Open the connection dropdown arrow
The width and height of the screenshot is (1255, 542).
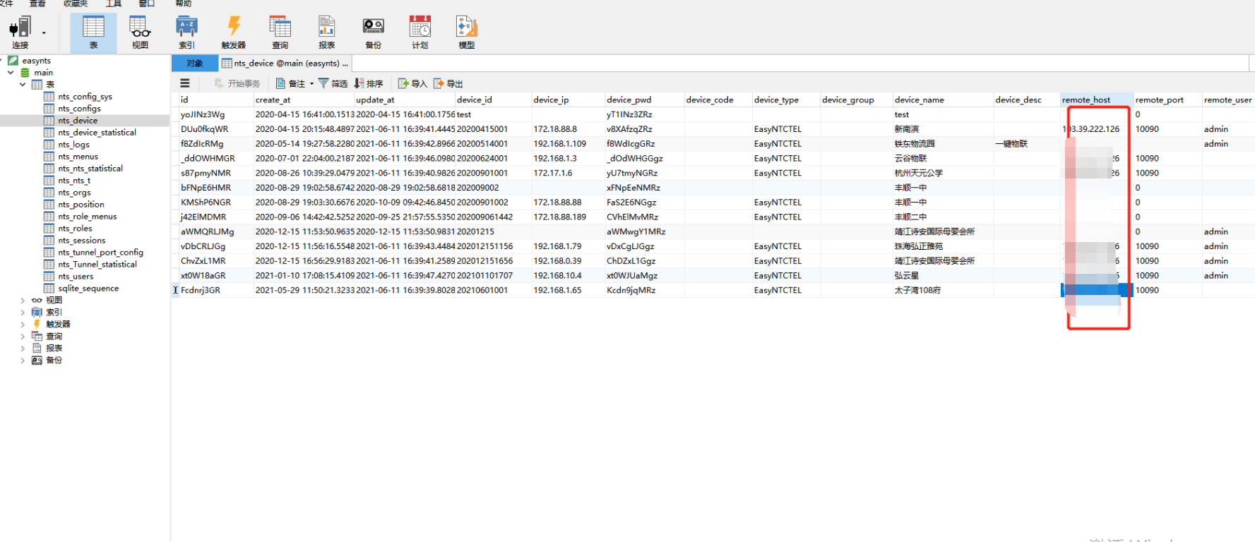44,32
